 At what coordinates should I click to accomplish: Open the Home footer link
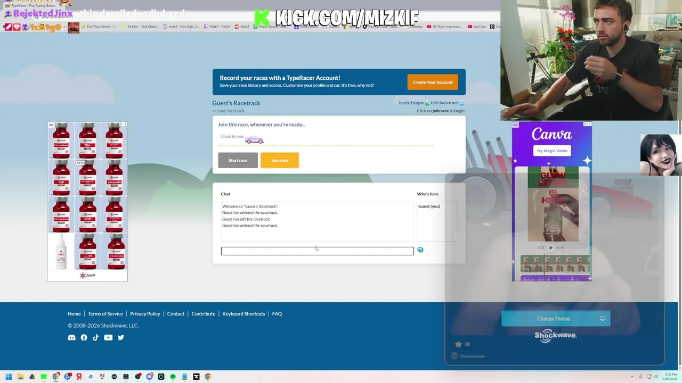[x=74, y=314]
